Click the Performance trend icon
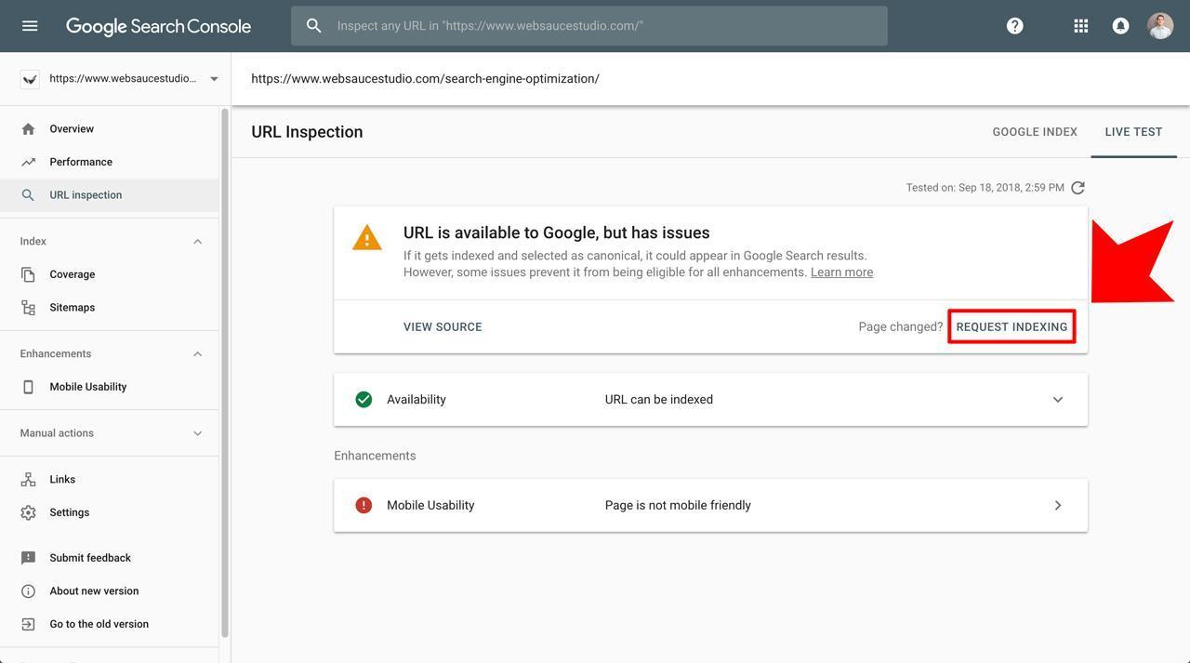The width and height of the screenshot is (1190, 663). (x=28, y=162)
